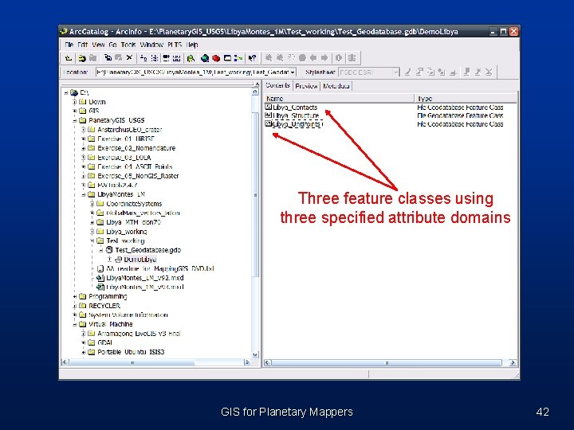Open the PLTS menu
Image resolution: width=574 pixels, height=430 pixels.
click(x=175, y=45)
